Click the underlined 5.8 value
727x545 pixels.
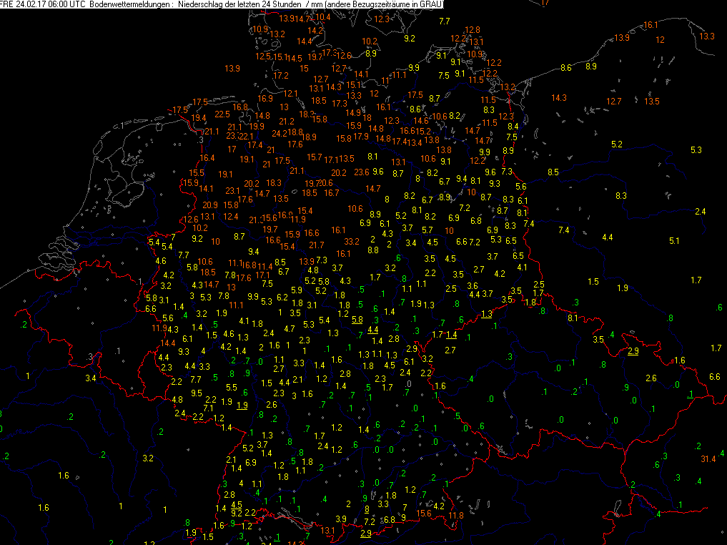click(357, 319)
